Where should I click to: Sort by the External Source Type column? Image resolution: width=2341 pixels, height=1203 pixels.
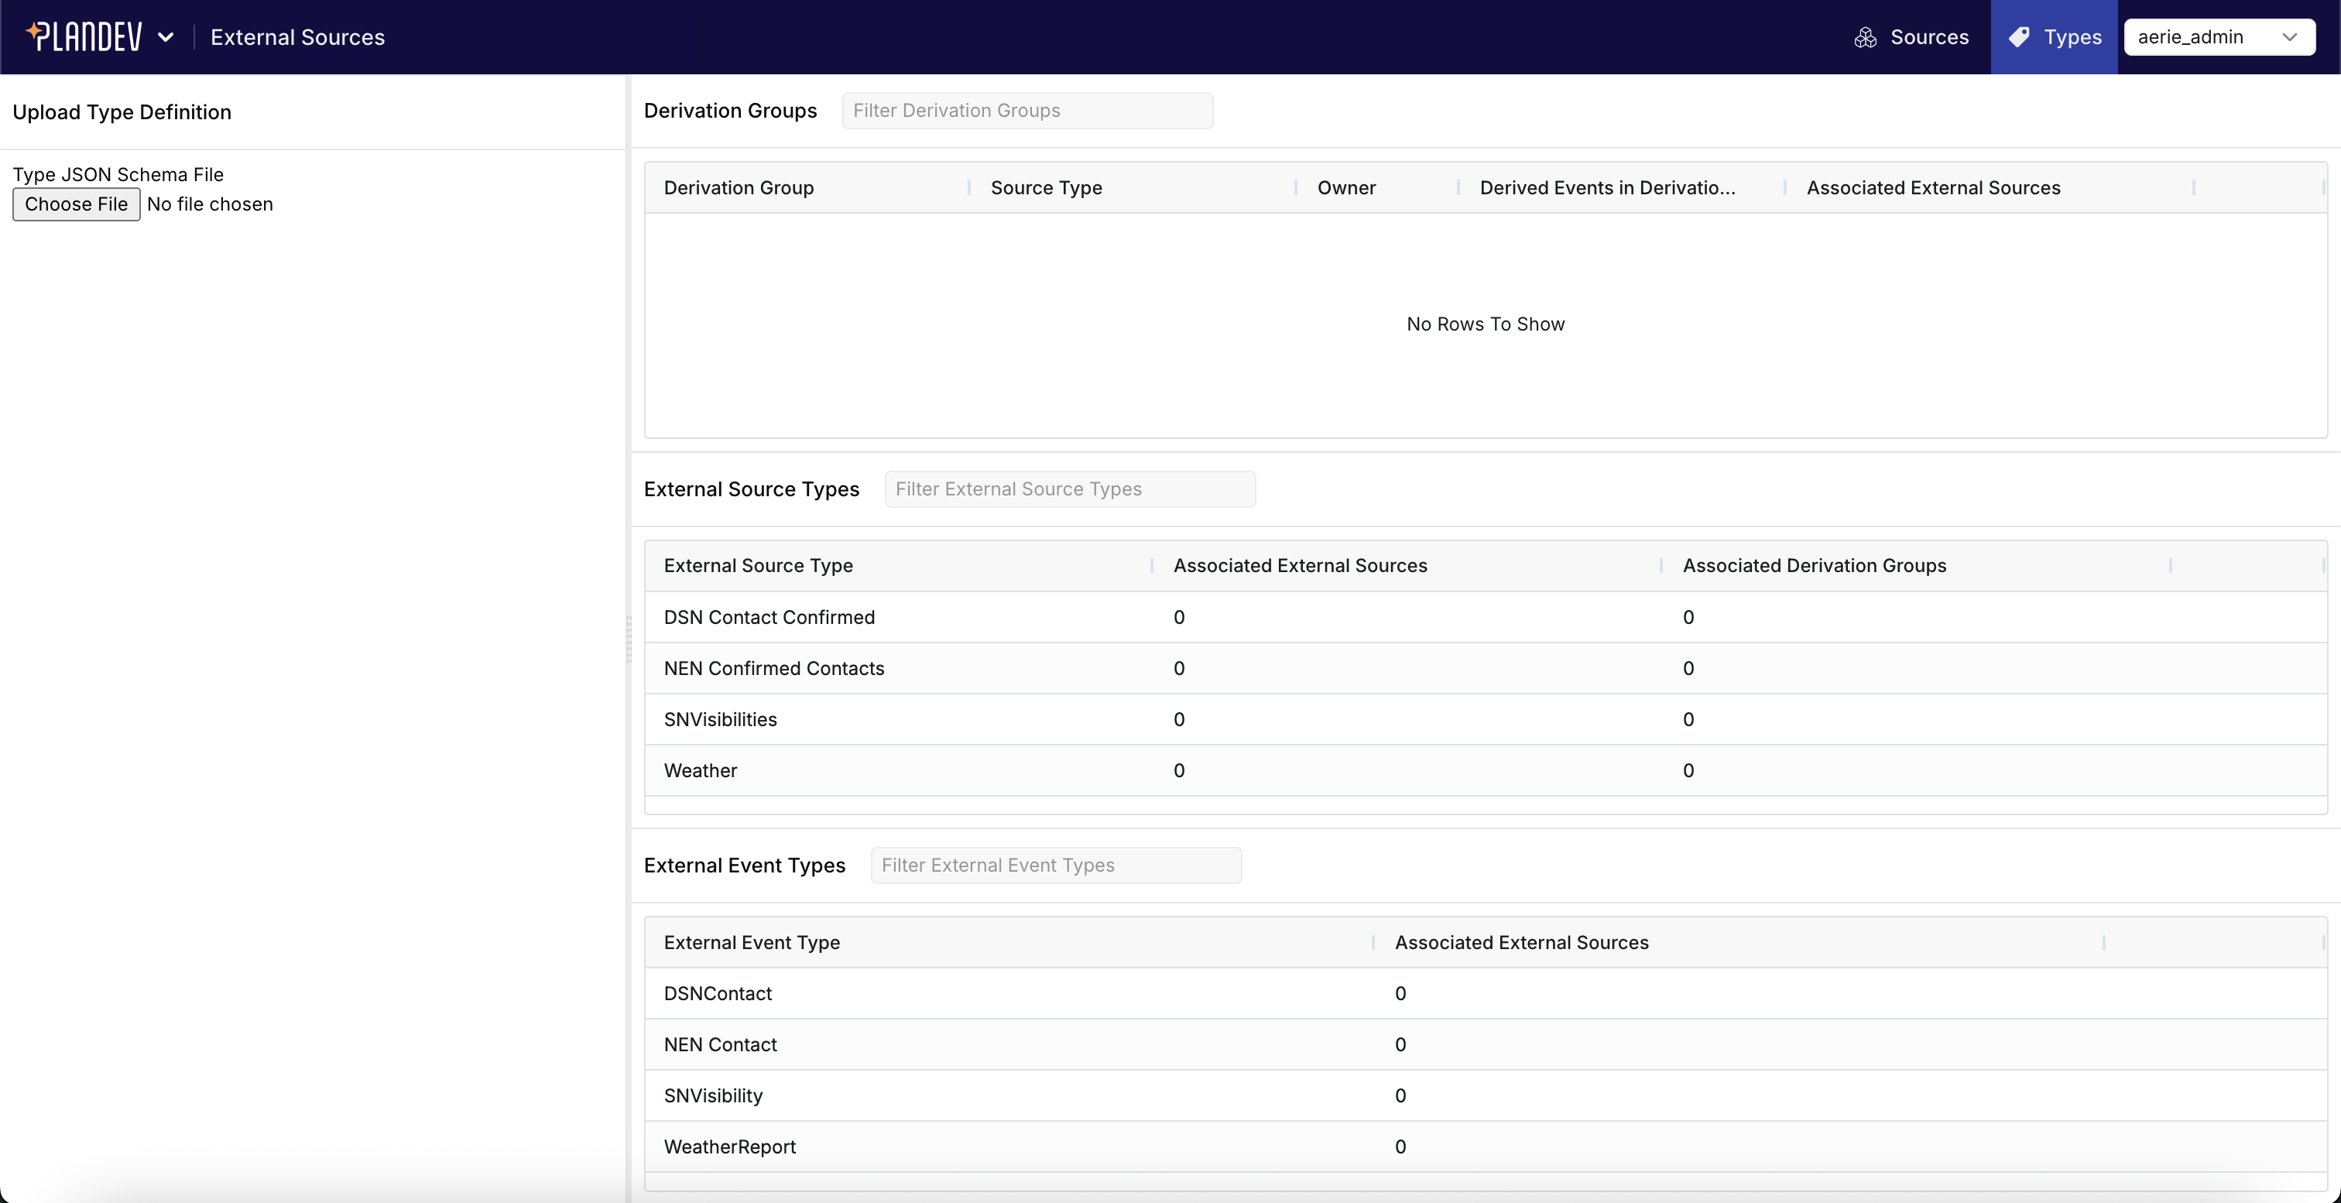click(758, 565)
